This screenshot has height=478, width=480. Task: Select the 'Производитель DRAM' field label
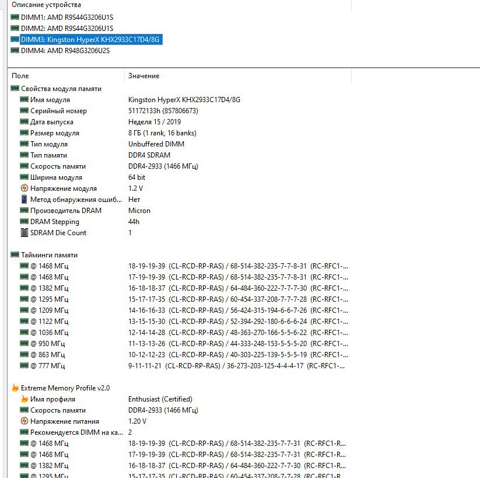point(66,211)
